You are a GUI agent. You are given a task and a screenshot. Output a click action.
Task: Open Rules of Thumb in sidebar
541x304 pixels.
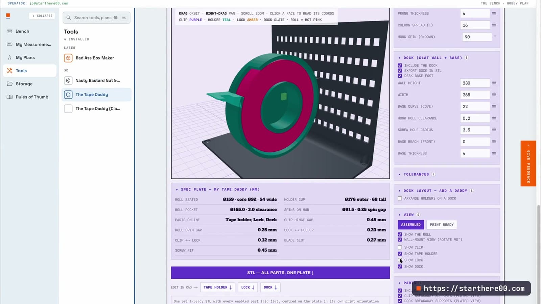point(30,97)
